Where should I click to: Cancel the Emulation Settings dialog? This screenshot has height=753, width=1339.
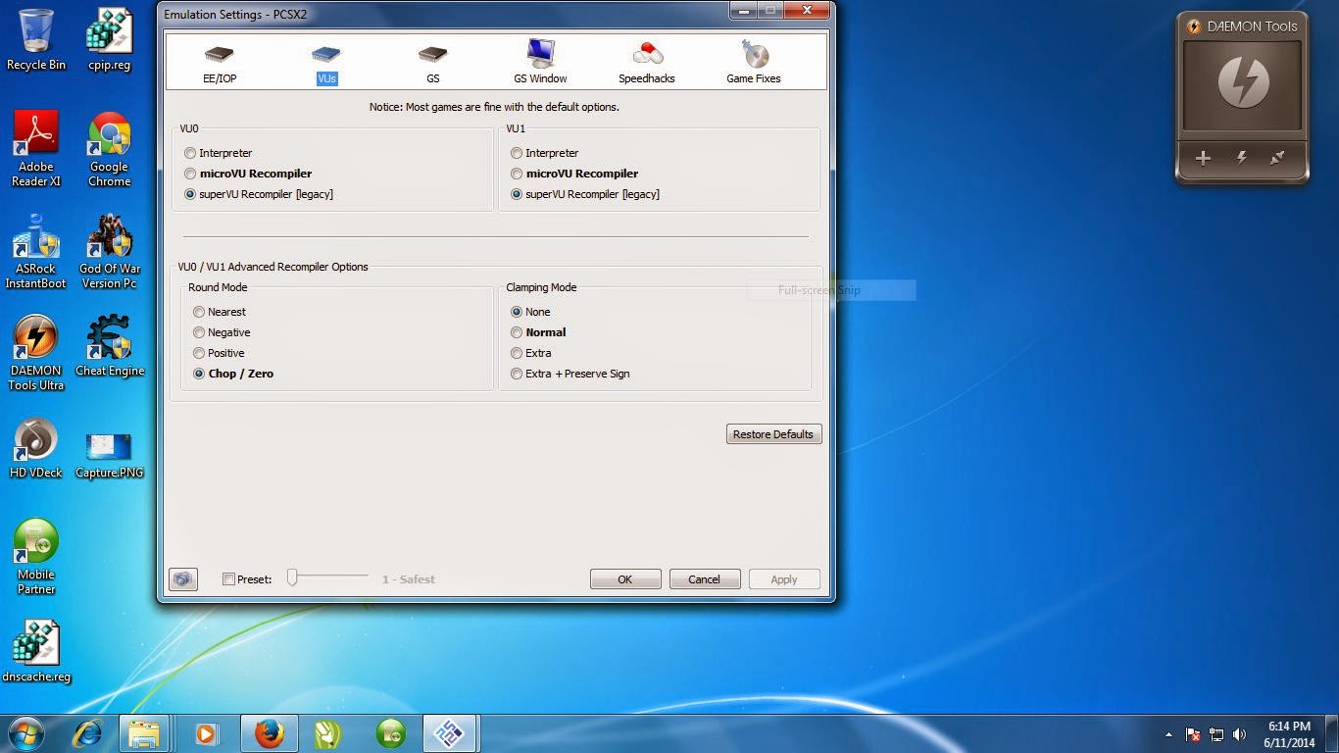click(x=704, y=579)
